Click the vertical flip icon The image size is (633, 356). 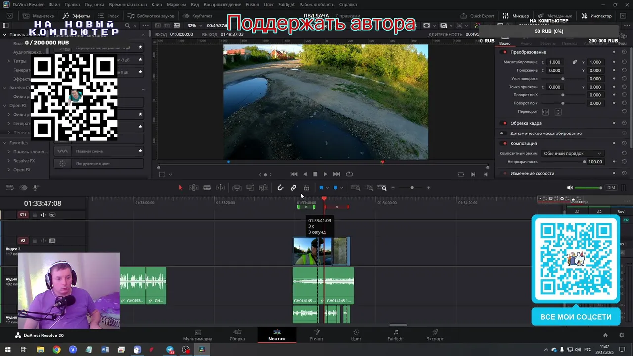coord(558,112)
